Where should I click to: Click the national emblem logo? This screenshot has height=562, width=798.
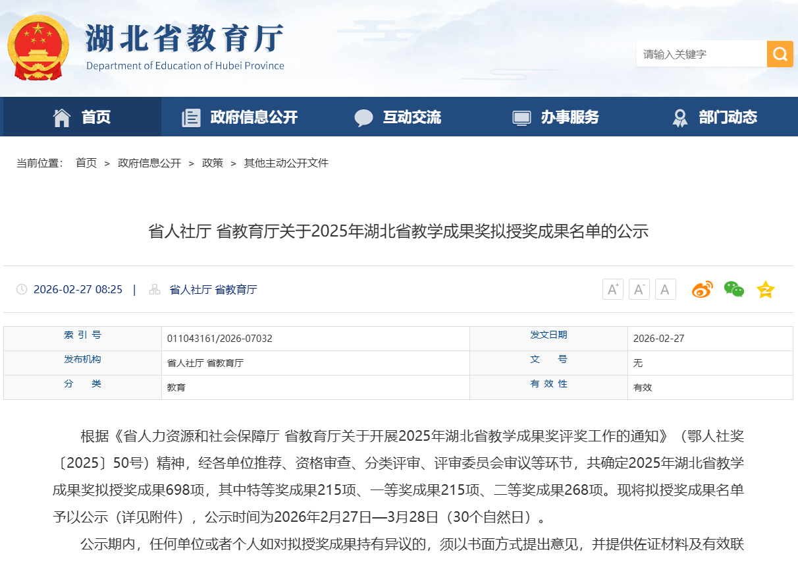click(38, 47)
